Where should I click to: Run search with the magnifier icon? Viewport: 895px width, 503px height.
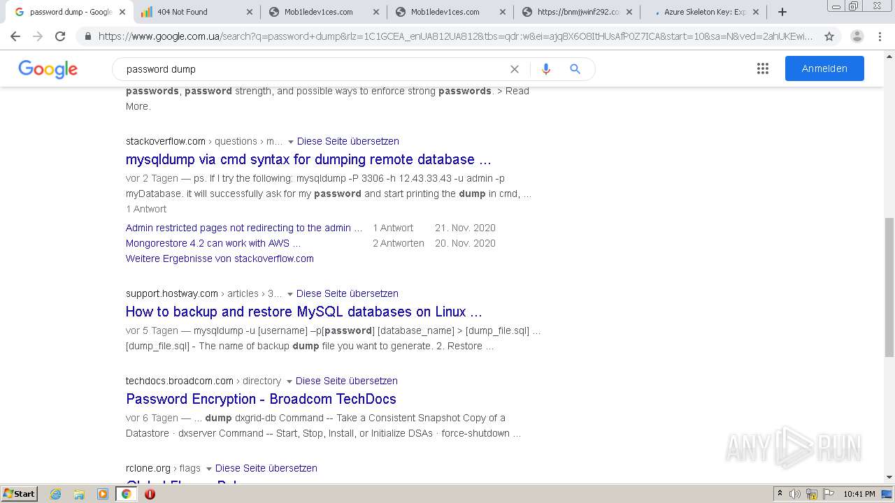575,69
